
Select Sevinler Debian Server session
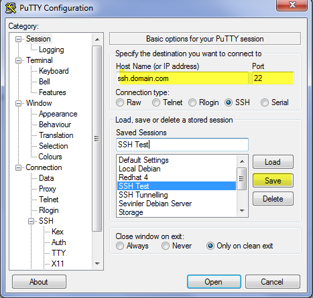[177, 204]
